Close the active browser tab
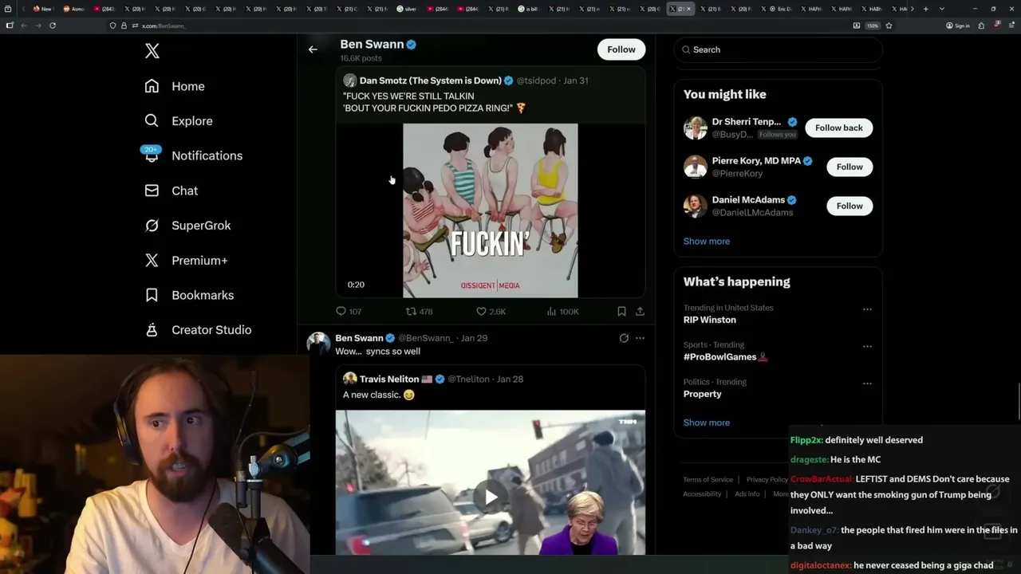This screenshot has height=574, width=1021. [x=689, y=9]
